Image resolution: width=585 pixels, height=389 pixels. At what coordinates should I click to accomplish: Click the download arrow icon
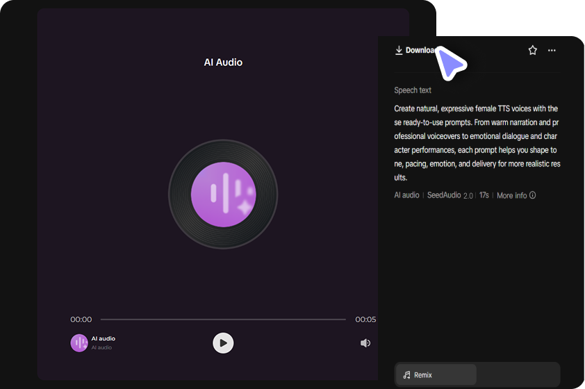[399, 50]
